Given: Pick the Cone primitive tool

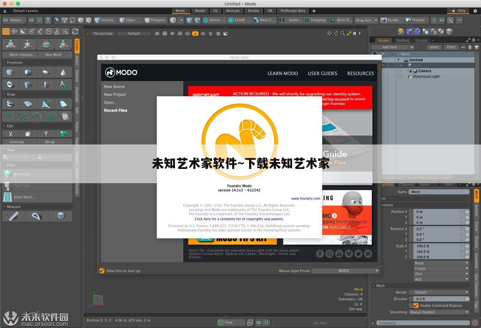Looking at the screenshot, I should tap(63, 72).
